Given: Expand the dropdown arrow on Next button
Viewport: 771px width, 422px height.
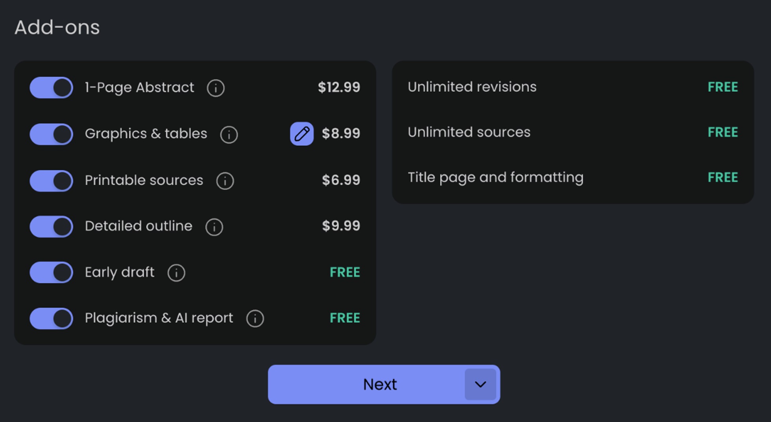Looking at the screenshot, I should pyautogui.click(x=480, y=384).
